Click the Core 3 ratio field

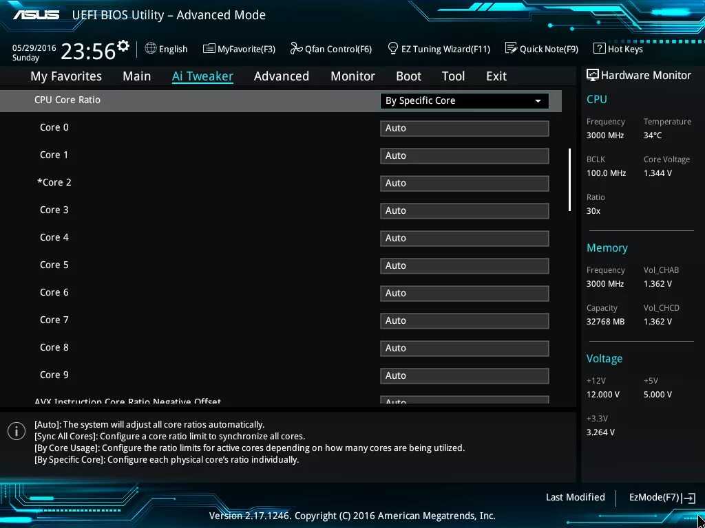pos(465,210)
